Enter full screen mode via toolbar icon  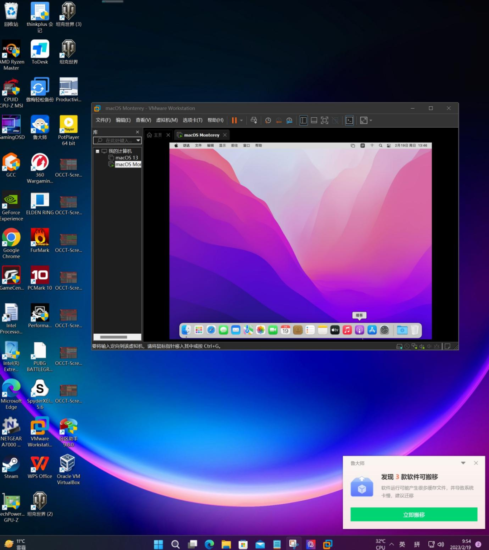[325, 120]
